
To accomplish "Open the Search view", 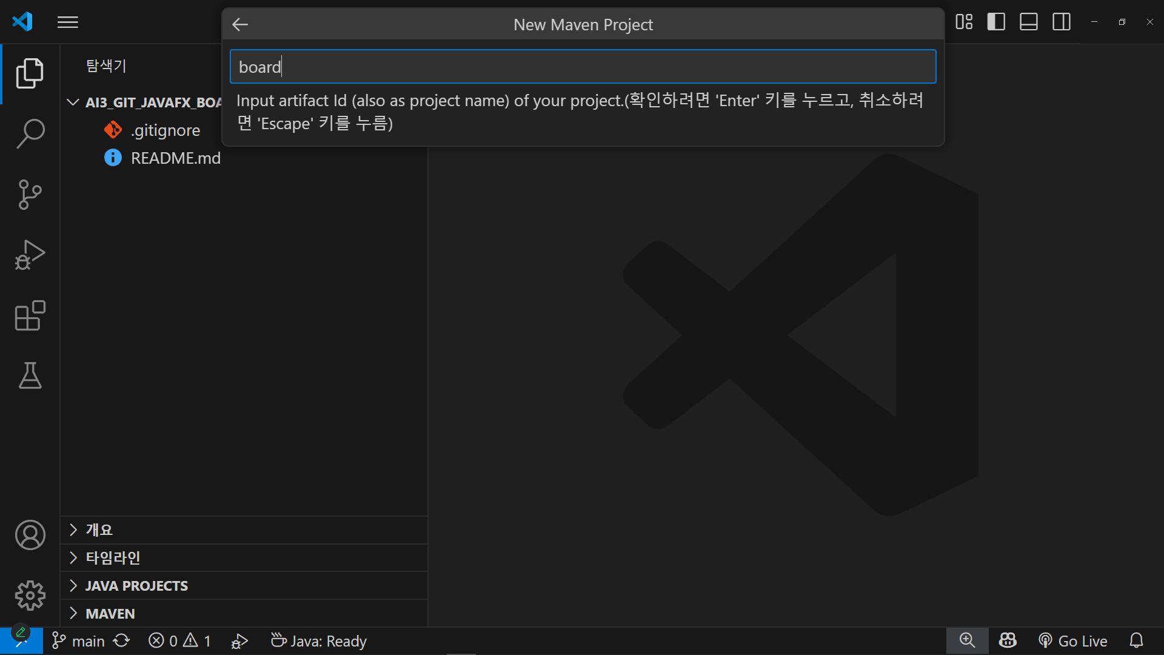I will click(x=30, y=133).
